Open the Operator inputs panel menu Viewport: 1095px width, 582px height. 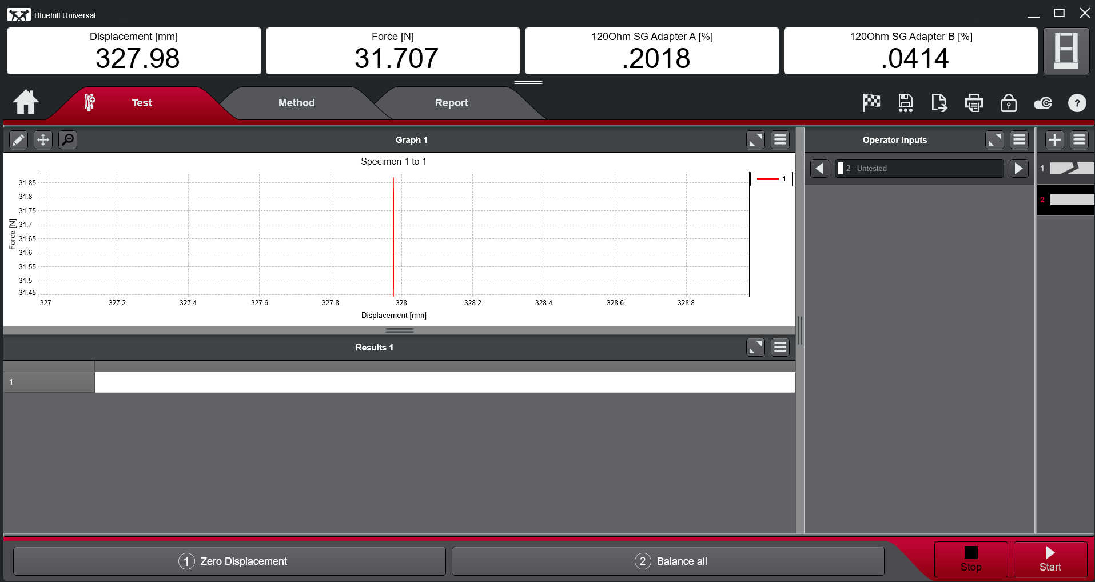(x=1019, y=139)
